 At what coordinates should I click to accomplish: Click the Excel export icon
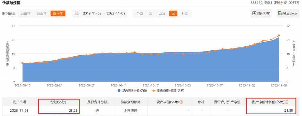point(281,14)
